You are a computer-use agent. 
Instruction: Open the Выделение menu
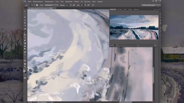pyautogui.click(x=69, y=2)
